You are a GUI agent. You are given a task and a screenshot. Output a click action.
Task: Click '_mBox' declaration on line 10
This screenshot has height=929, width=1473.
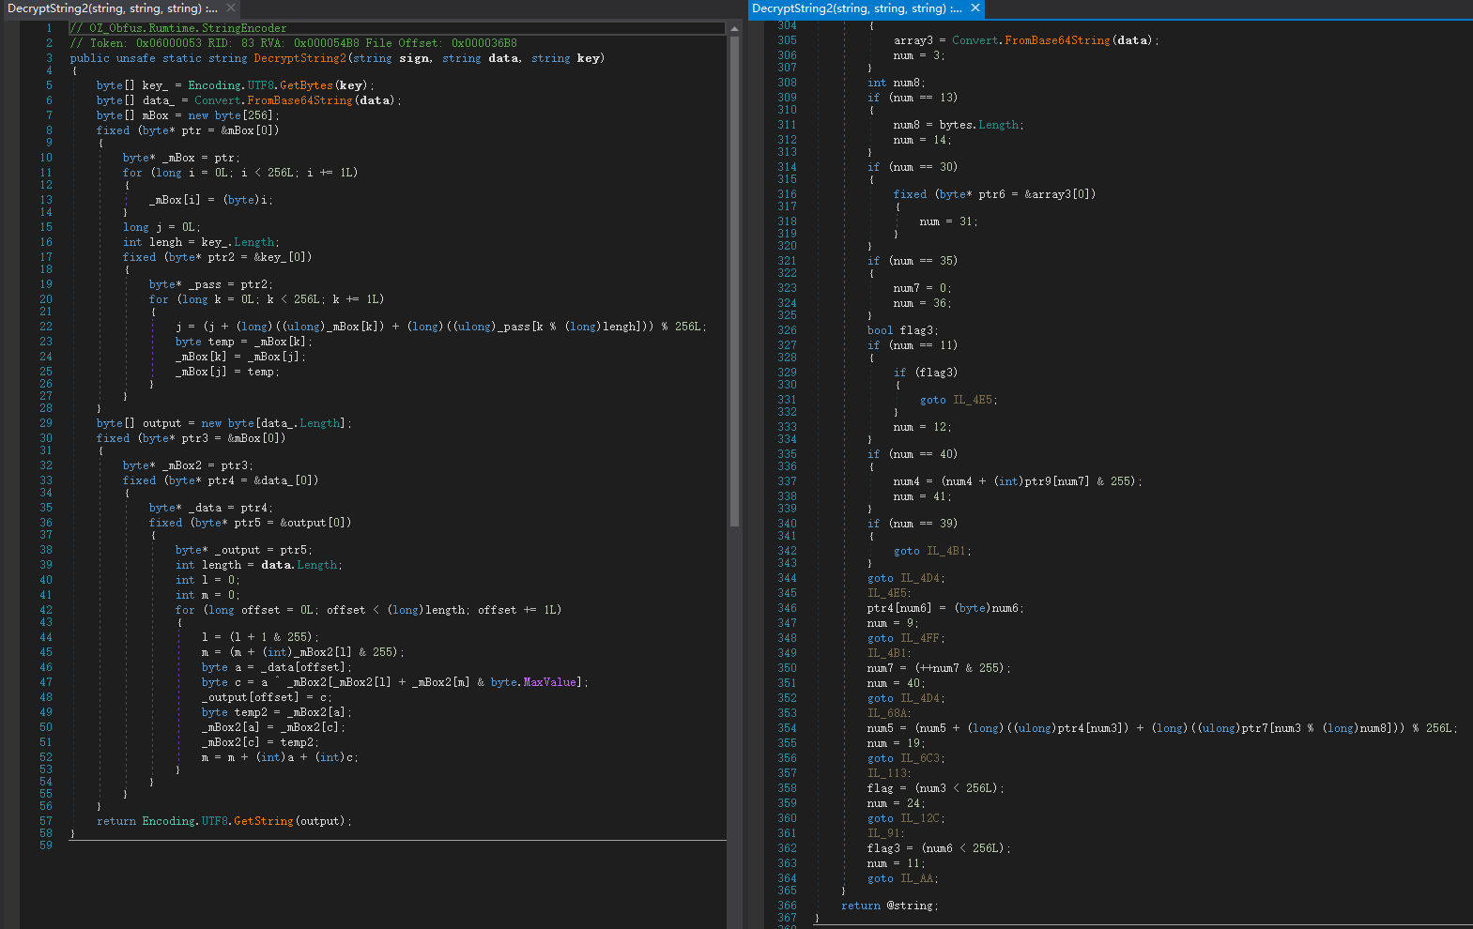pyautogui.click(x=178, y=158)
